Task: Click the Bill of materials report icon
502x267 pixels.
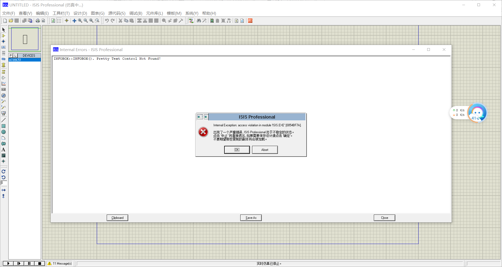Action: click(237, 21)
